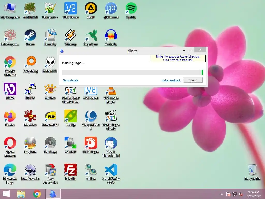Cancel the Ninite installation

[193, 80]
